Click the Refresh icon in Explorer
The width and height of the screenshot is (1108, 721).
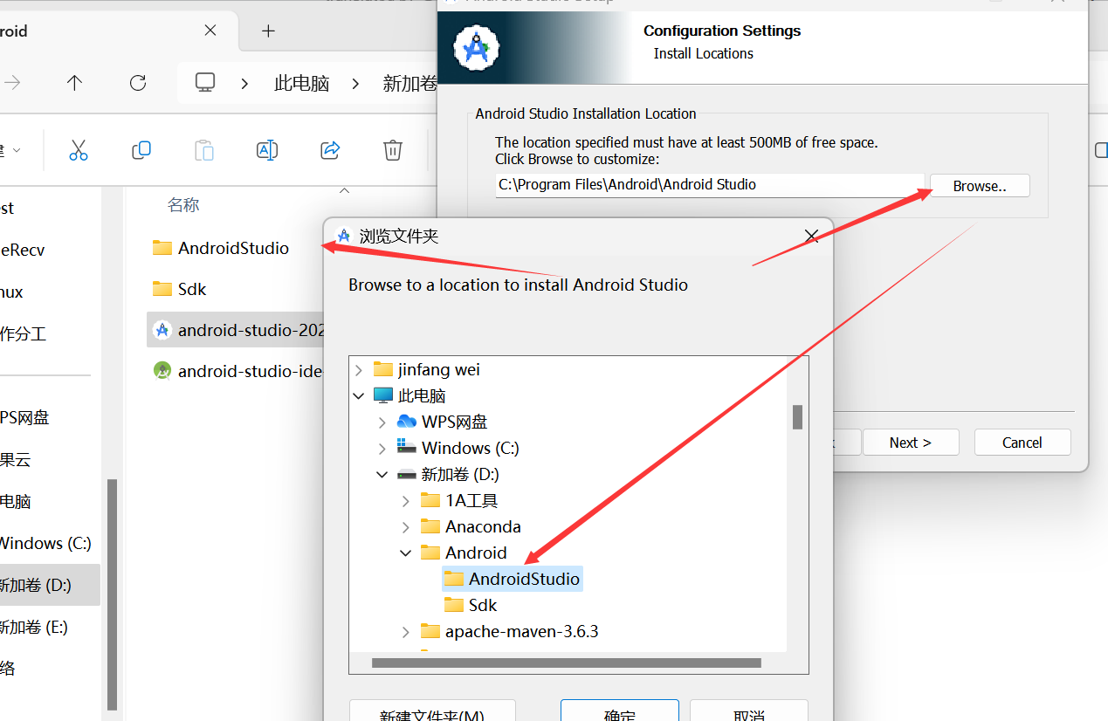point(138,83)
